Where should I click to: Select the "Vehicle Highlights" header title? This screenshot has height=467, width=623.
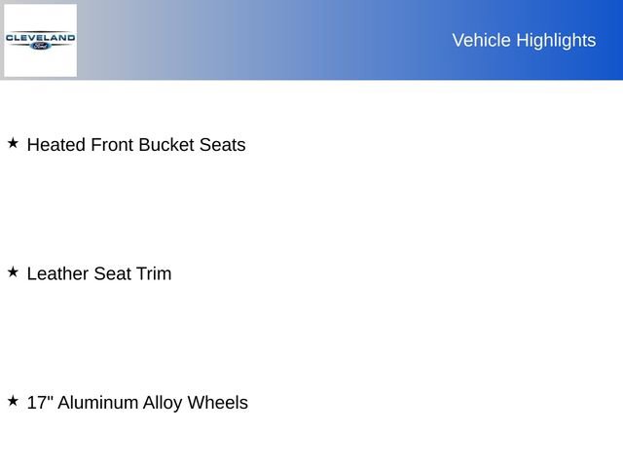(x=524, y=40)
